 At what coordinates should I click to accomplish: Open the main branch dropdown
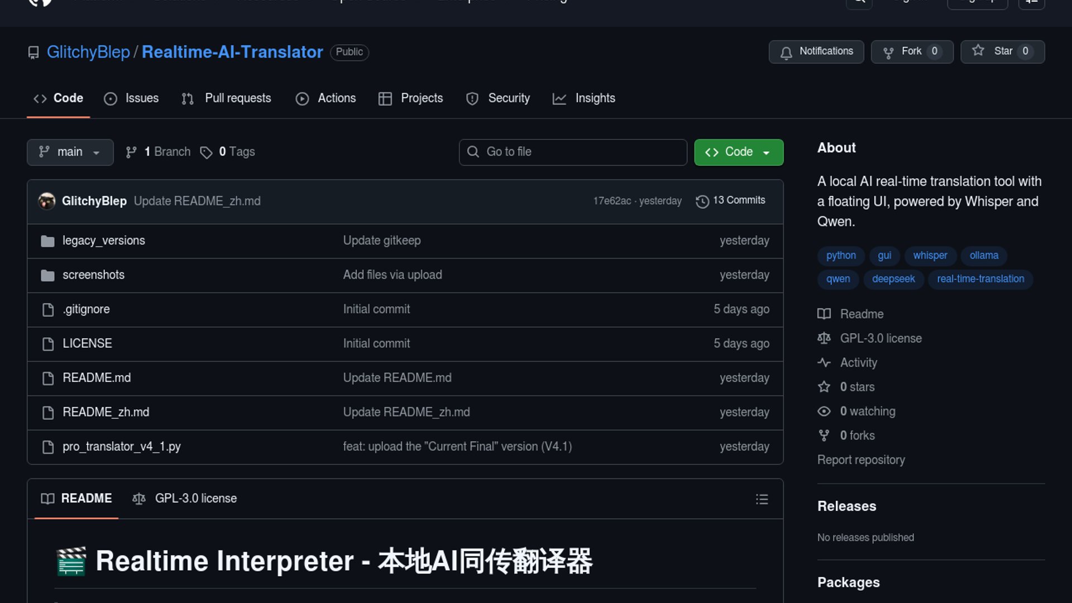(70, 152)
